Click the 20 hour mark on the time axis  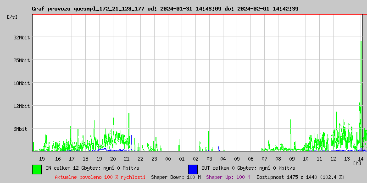coord(113,158)
